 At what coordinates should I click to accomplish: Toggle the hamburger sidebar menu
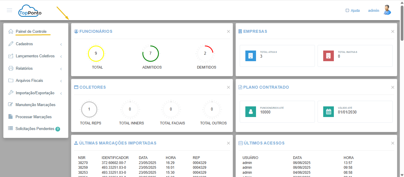9,10
